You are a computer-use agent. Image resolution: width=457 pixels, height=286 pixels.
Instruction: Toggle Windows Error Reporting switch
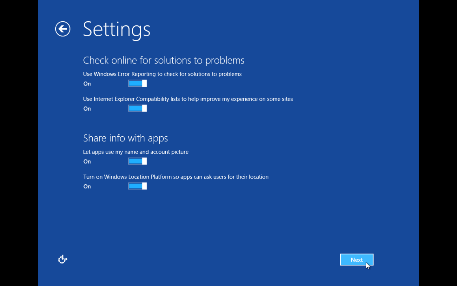137,83
